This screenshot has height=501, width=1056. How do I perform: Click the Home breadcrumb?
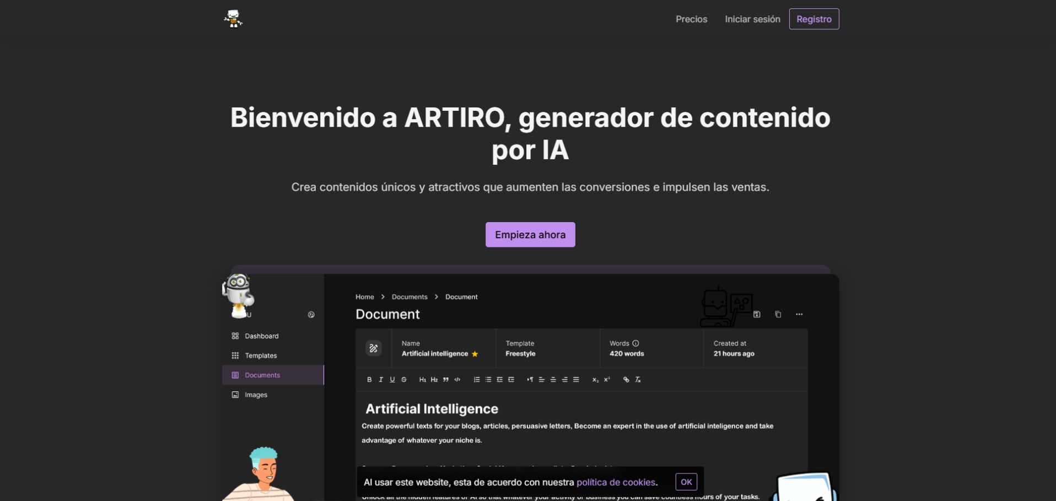coord(365,297)
